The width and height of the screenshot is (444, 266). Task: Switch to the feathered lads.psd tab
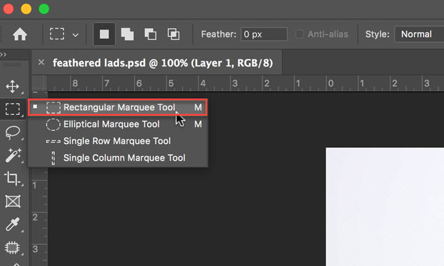(163, 63)
